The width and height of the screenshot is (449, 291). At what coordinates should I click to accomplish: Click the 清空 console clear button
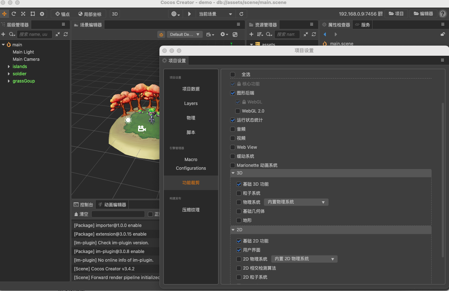pyautogui.click(x=81, y=214)
